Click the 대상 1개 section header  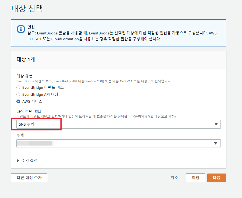pyautogui.click(x=26, y=59)
